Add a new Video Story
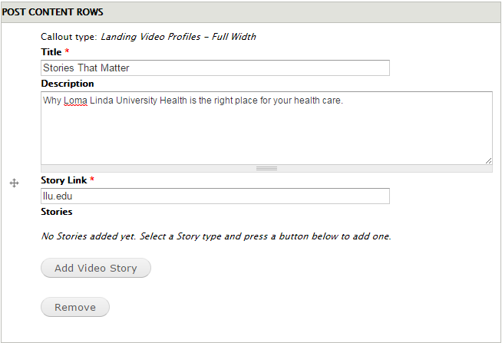This screenshot has height=343, width=502. click(x=96, y=268)
